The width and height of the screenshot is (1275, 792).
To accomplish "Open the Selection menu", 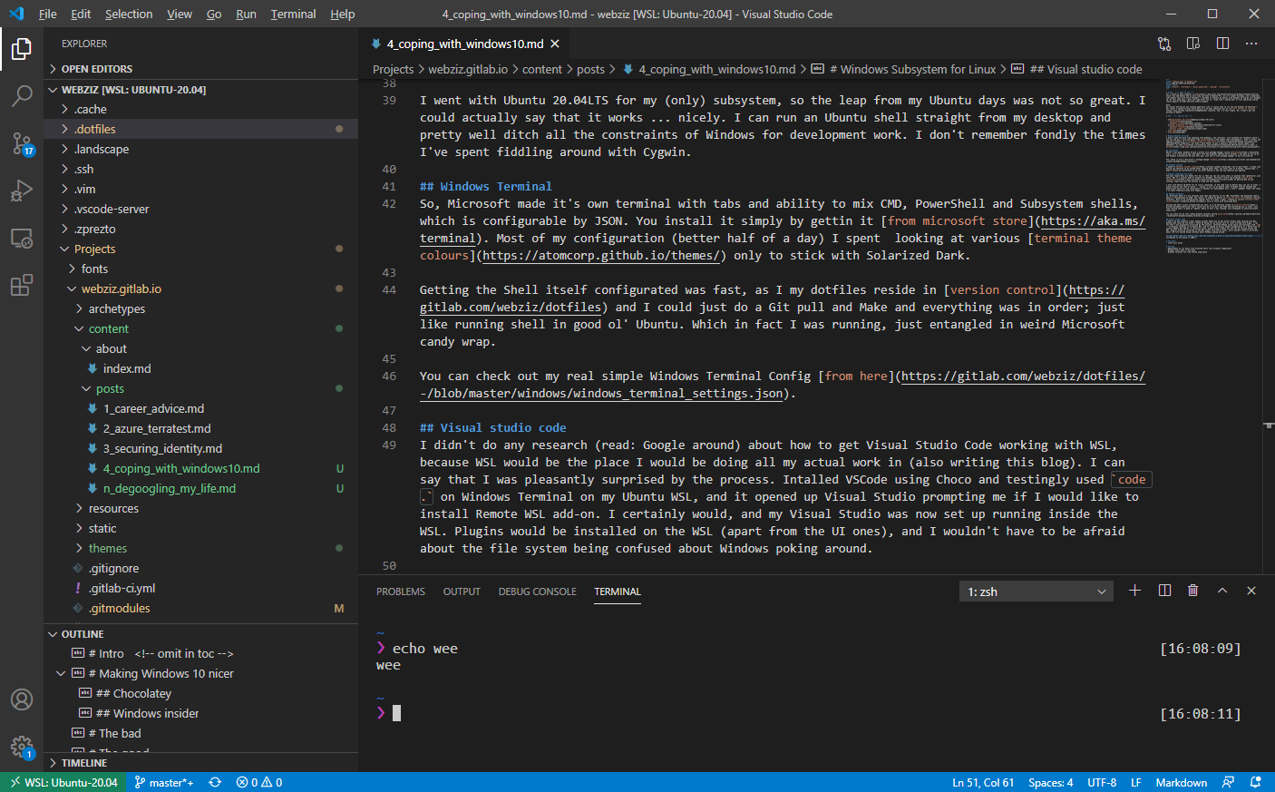I will [129, 14].
